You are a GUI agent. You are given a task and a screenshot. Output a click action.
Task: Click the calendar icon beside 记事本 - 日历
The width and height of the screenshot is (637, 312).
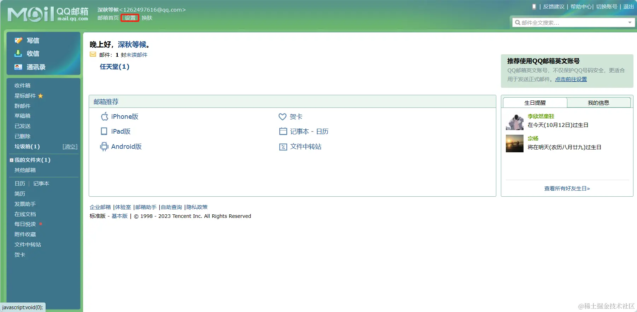(283, 131)
